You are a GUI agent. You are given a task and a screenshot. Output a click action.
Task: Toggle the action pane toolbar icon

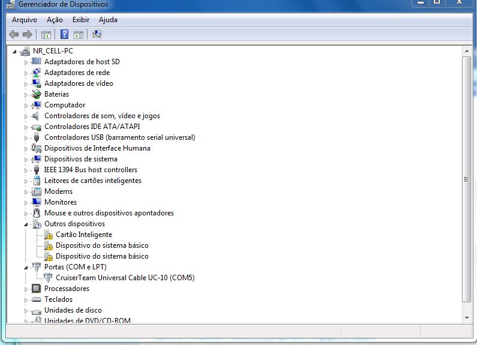pyautogui.click(x=79, y=35)
